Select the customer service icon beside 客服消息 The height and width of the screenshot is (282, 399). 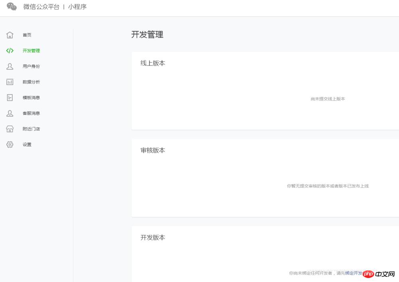10,113
